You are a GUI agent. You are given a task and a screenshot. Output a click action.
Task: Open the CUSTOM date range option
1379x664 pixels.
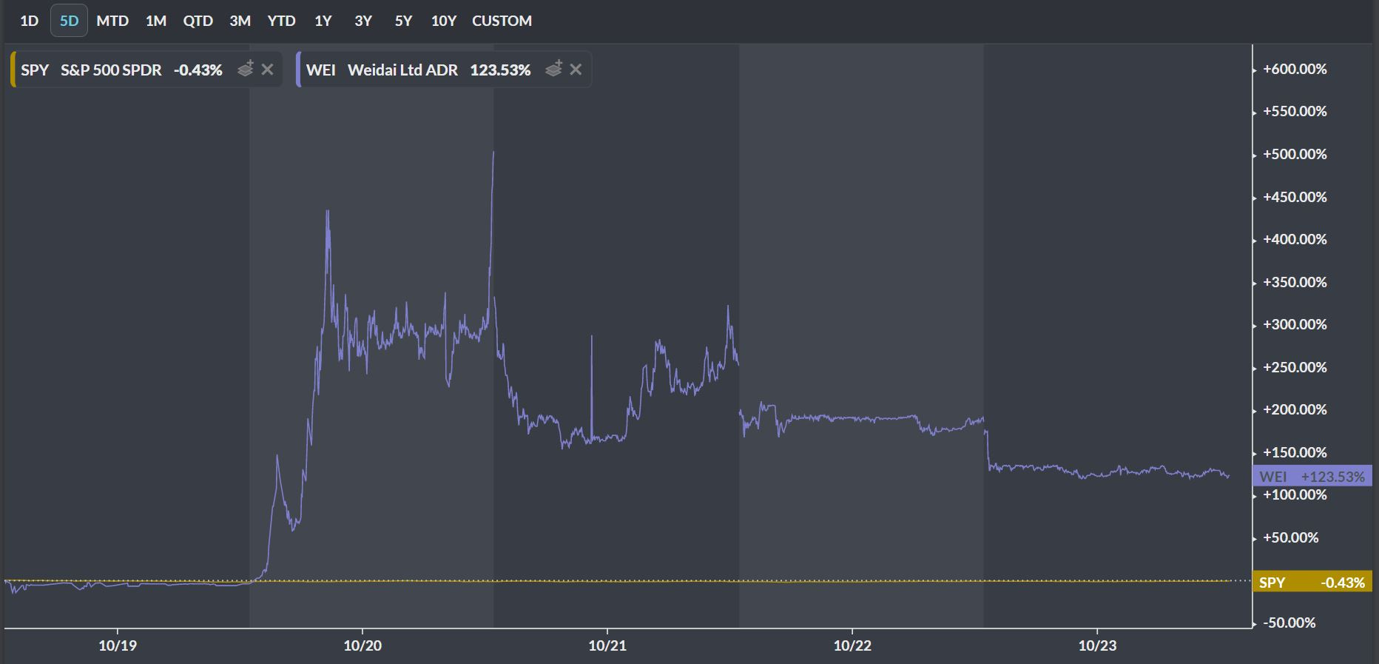pyautogui.click(x=502, y=21)
